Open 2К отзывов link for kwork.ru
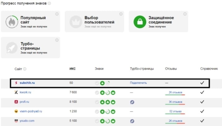This screenshot has width=222, height=126. [x=175, y=92]
